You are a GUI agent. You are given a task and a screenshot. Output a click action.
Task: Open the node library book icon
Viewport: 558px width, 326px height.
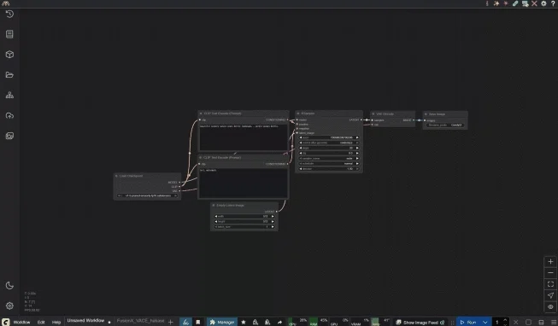pyautogui.click(x=9, y=34)
